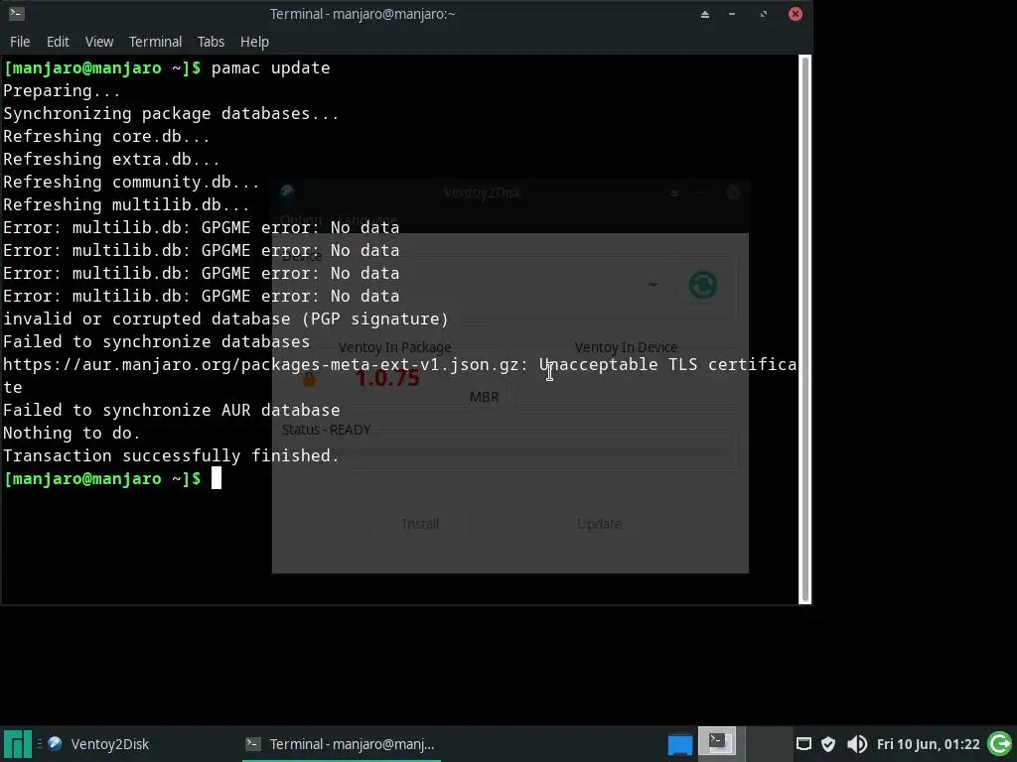Viewport: 1017px width, 762px height.
Task: Click the blue workspace one switcher
Action: pos(679,744)
